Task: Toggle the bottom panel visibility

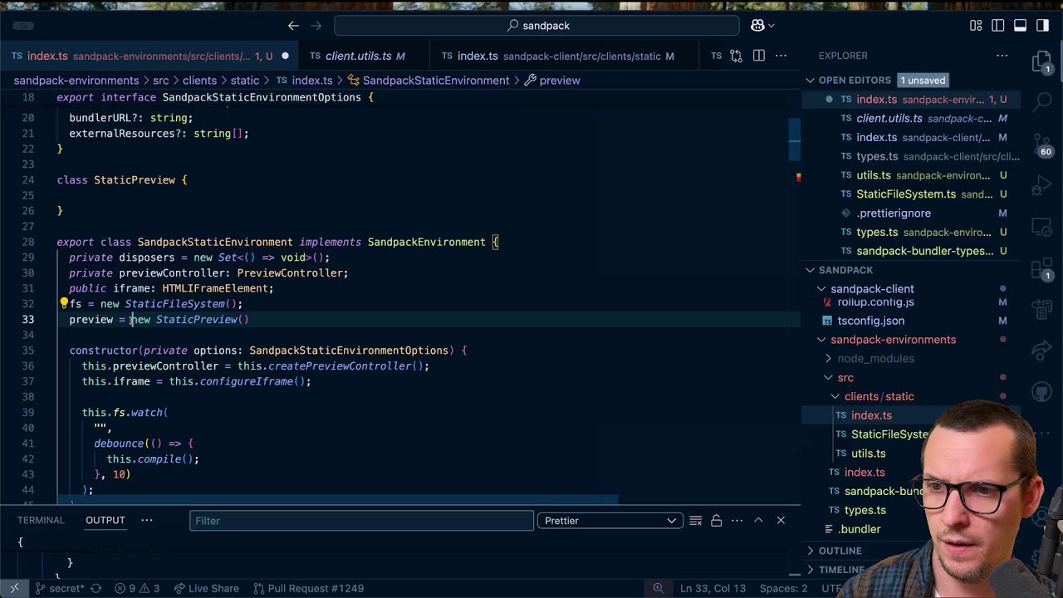Action: click(1021, 26)
